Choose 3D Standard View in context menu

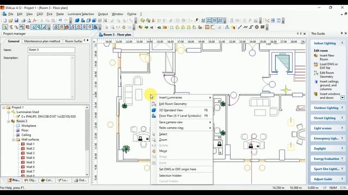pyautogui.click(x=182, y=110)
